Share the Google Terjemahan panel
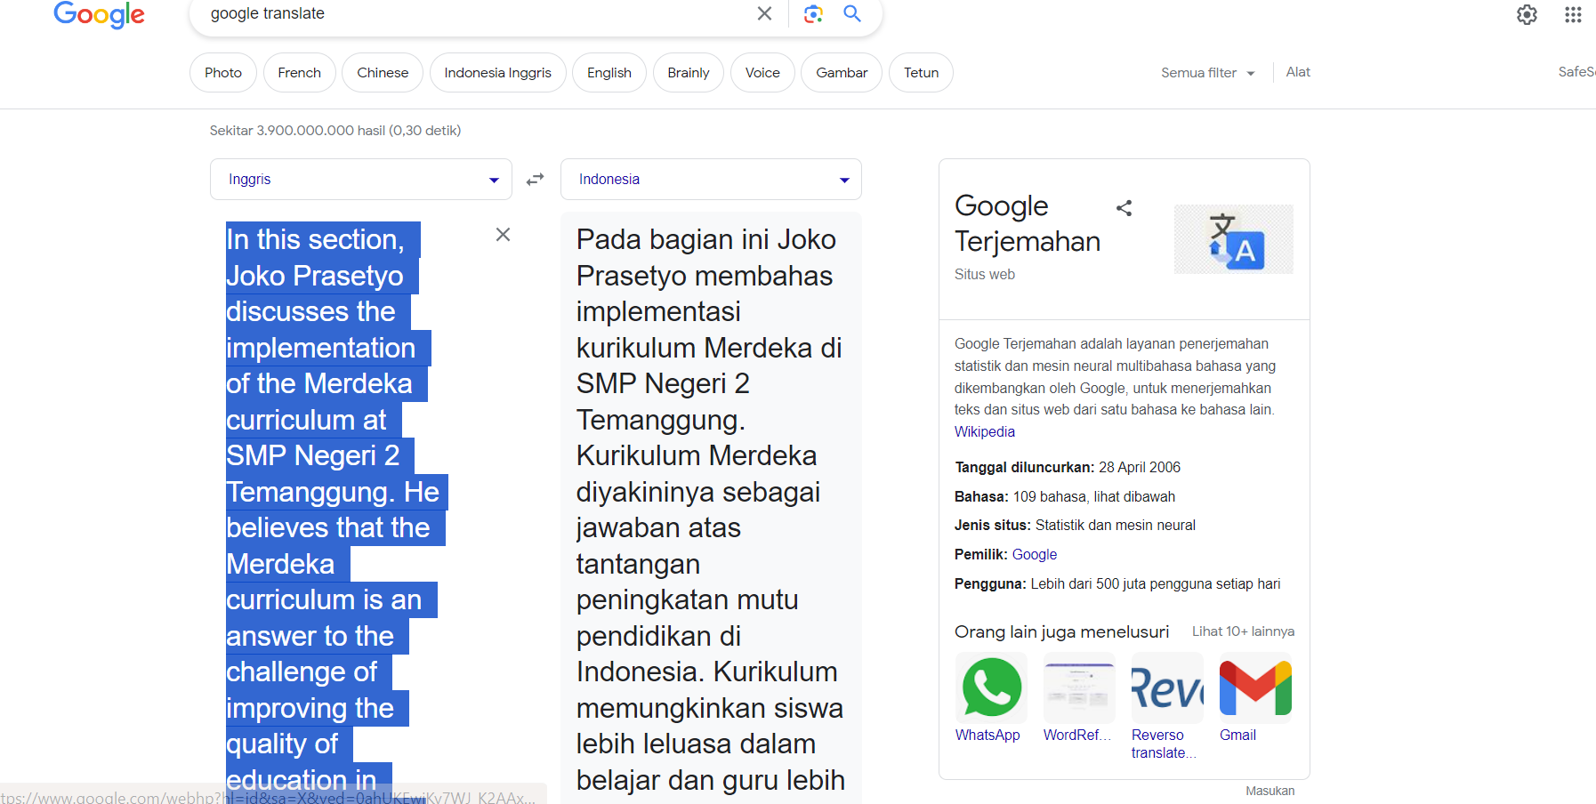Image resolution: width=1596 pixels, height=804 pixels. [x=1124, y=208]
